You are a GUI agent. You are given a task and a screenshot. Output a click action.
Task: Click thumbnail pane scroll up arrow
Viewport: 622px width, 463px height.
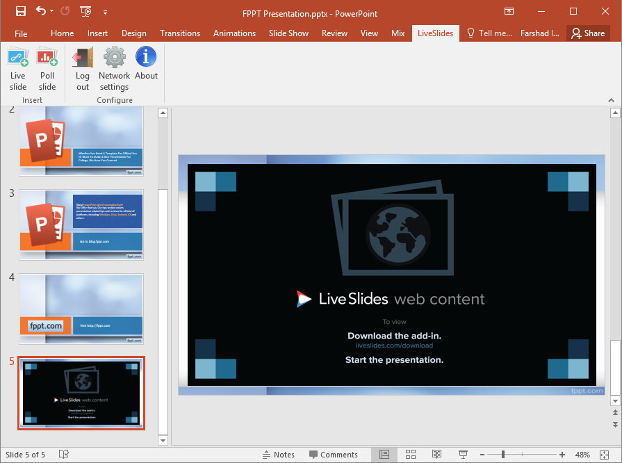pyautogui.click(x=163, y=113)
